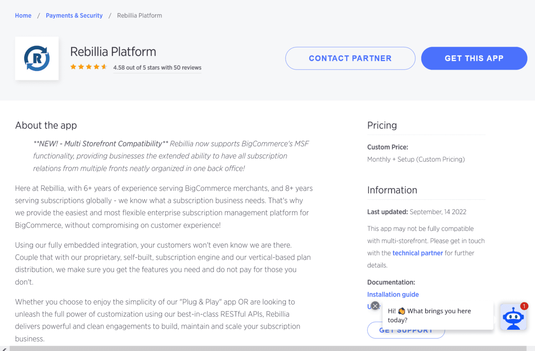Viewport: 535px width, 351px height.
Task: Click the Rebillia Platform app logo
Action: click(x=37, y=58)
